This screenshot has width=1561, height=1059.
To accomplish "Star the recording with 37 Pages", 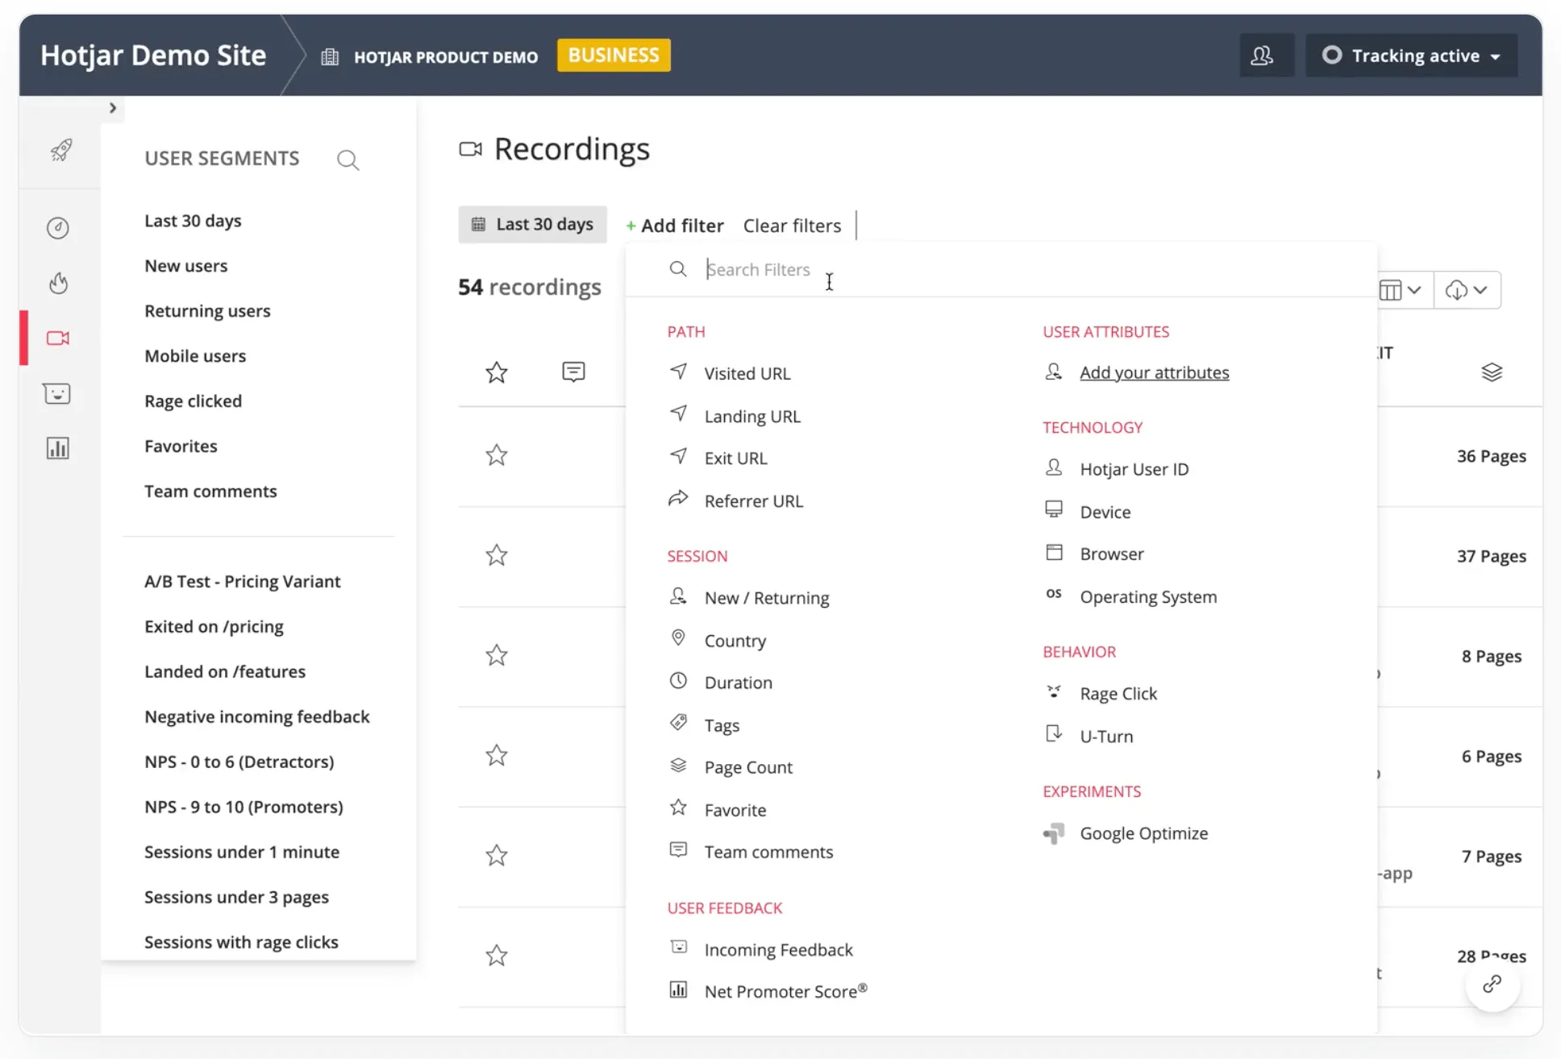I will pos(497,555).
